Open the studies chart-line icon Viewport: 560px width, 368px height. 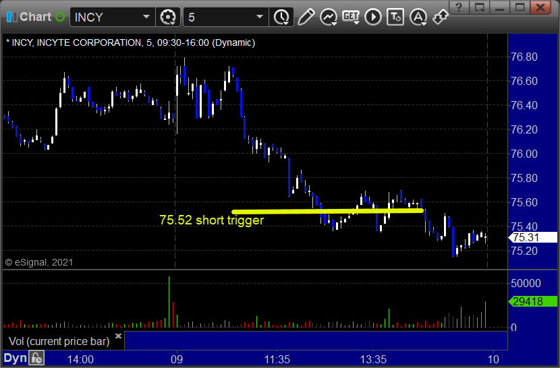click(x=328, y=17)
